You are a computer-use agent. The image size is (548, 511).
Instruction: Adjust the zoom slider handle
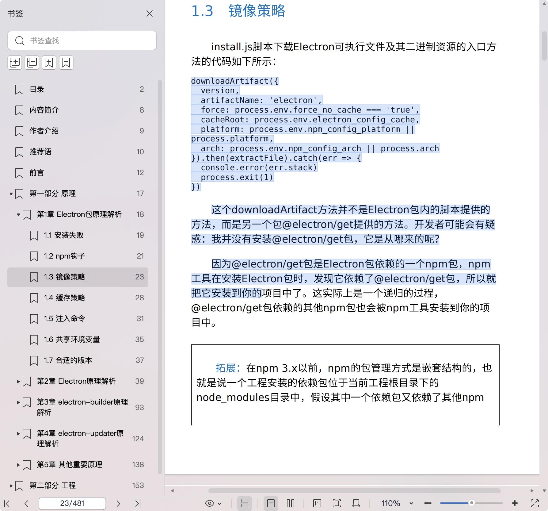tap(472, 503)
